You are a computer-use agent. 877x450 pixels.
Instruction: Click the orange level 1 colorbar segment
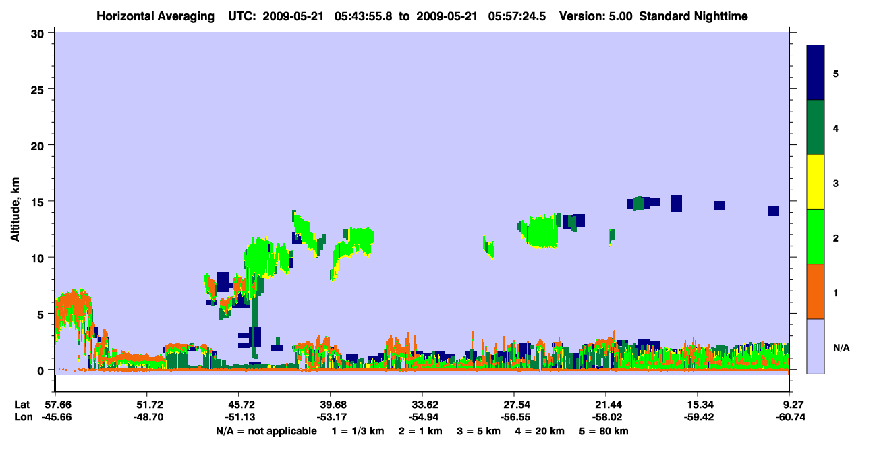(x=816, y=291)
